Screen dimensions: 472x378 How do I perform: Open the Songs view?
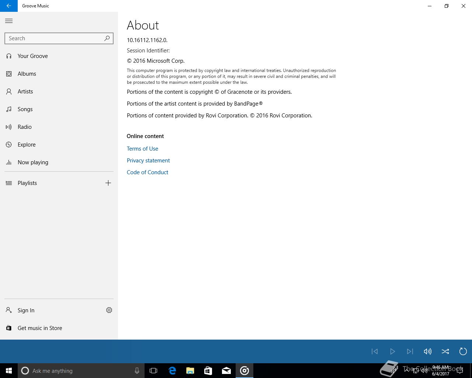tap(59, 109)
